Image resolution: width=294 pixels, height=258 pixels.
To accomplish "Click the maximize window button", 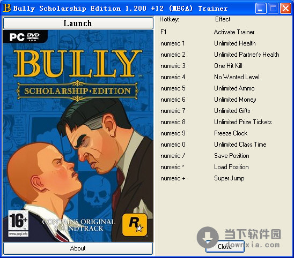I will click(273, 9).
